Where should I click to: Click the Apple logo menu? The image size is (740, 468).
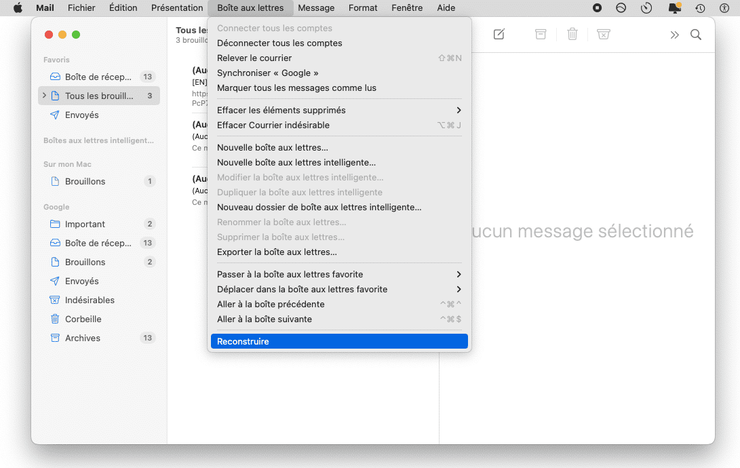coord(18,7)
